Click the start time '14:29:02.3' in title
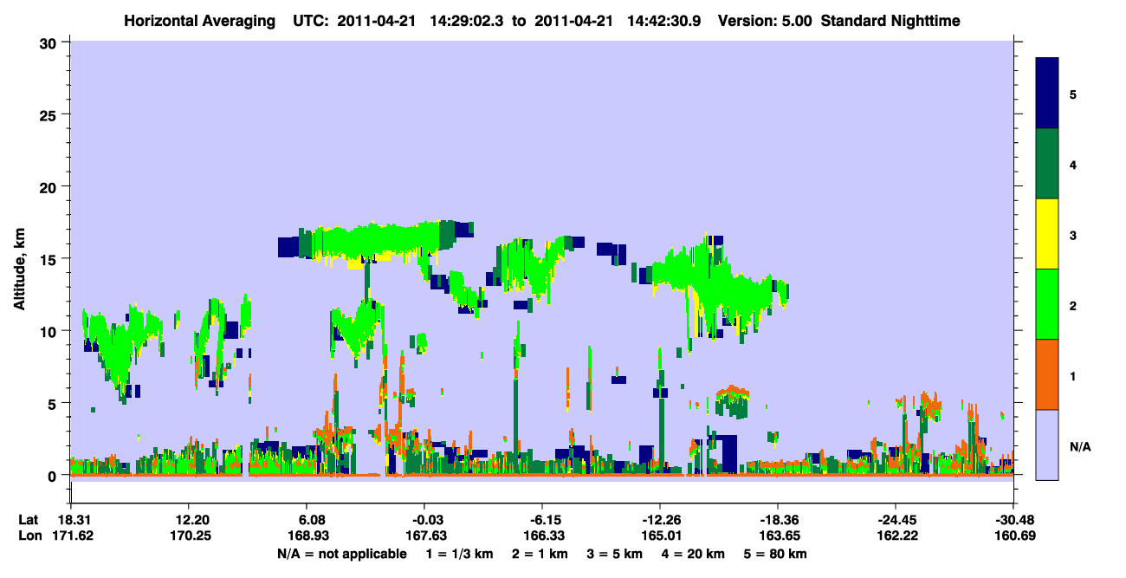 click(469, 21)
